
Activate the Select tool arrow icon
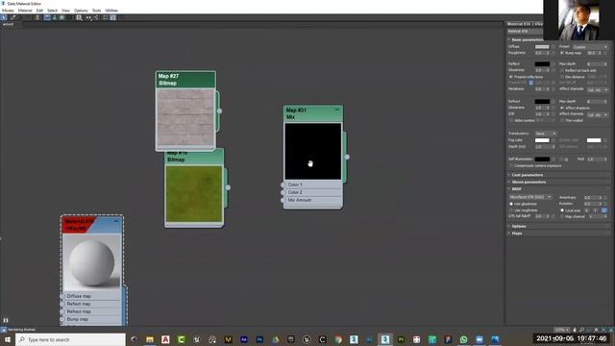[x=4, y=17]
